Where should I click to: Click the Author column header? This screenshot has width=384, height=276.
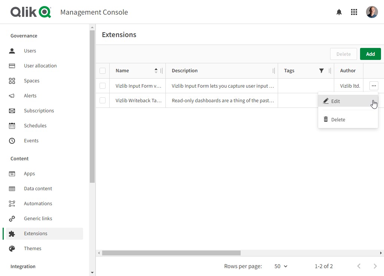click(x=348, y=71)
